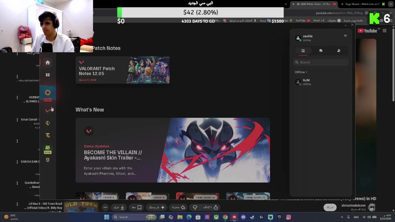The width and height of the screenshot is (395, 222).
Task: Open the Riot Client home icon
Action: (x=48, y=63)
